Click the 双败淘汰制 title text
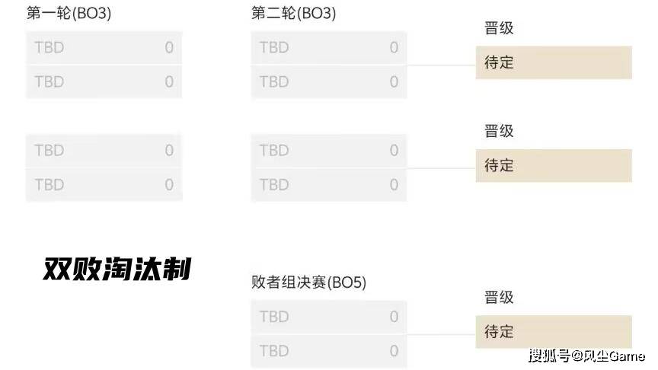 tap(117, 269)
